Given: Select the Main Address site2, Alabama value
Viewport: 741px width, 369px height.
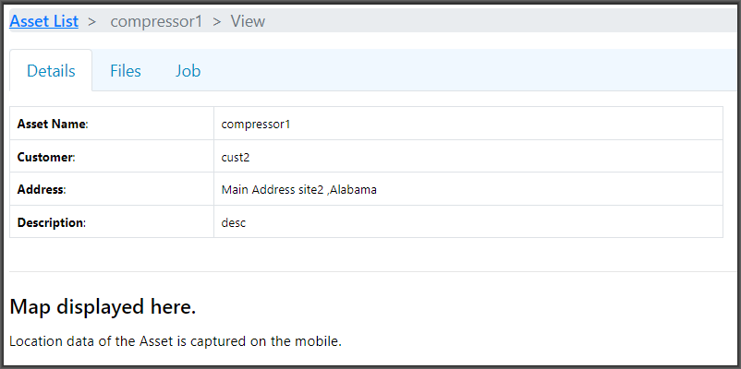Looking at the screenshot, I should [298, 189].
